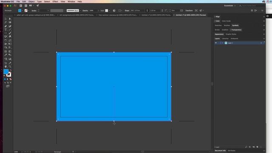
Task: Select the Shaper tool
Action: click(x=6, y=37)
